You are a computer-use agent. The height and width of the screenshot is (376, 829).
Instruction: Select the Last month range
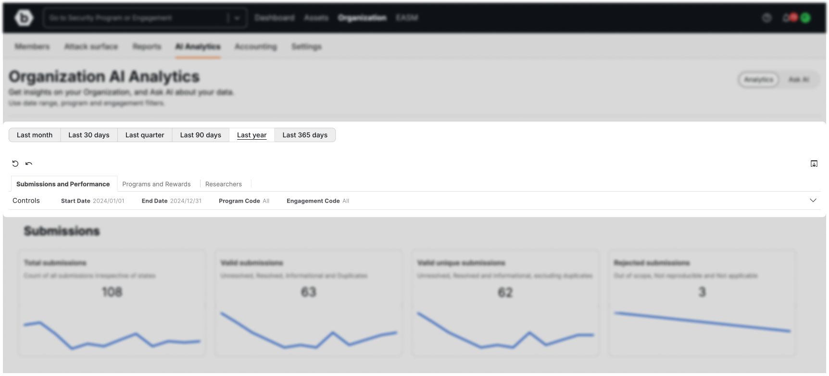(35, 135)
